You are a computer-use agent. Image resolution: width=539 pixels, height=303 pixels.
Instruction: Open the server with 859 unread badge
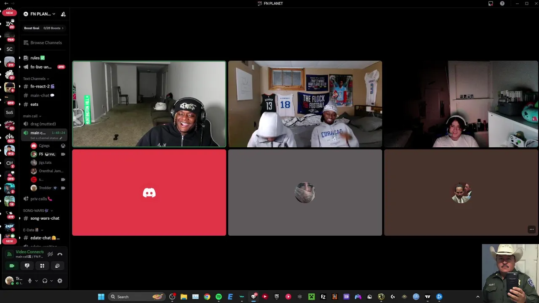[x=9, y=100]
